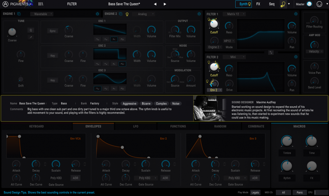The width and height of the screenshot is (329, 196).
Task: Toggle Filter 1 power button
Action: [296, 14]
